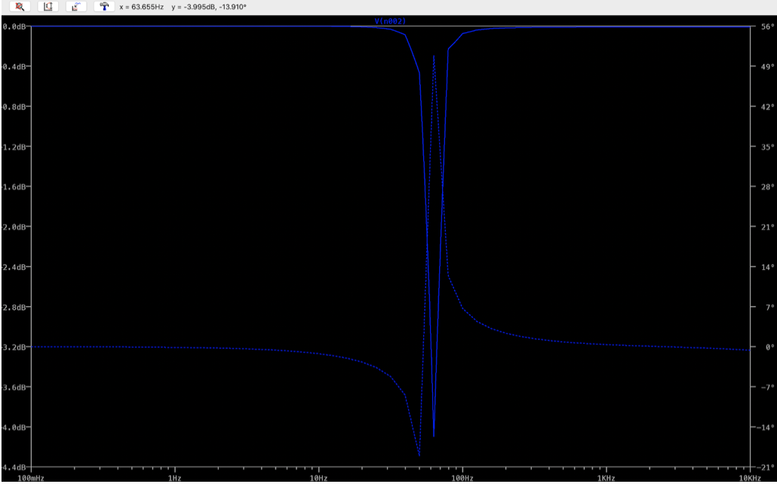The height and width of the screenshot is (484, 777).
Task: Click the dotted phase trace peak near 50°
Action: click(434, 56)
